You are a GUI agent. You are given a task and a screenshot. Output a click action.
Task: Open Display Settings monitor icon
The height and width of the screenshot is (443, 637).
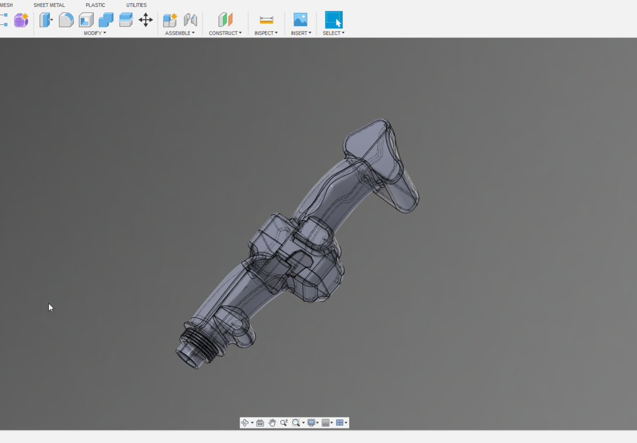[x=311, y=423]
